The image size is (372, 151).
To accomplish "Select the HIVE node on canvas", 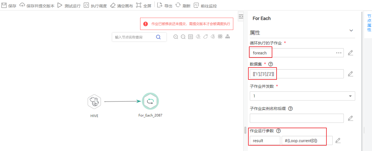I will pos(94,101).
